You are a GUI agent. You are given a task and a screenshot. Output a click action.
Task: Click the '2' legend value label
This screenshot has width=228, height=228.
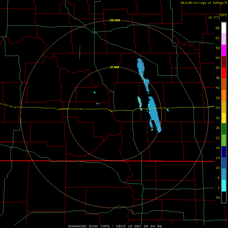click(218, 188)
